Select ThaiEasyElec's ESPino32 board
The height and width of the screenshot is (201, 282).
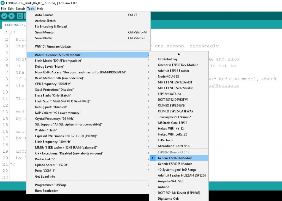coord(179,117)
